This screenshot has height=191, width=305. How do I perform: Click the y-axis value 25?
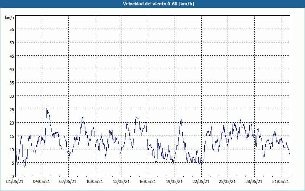(x=12, y=110)
